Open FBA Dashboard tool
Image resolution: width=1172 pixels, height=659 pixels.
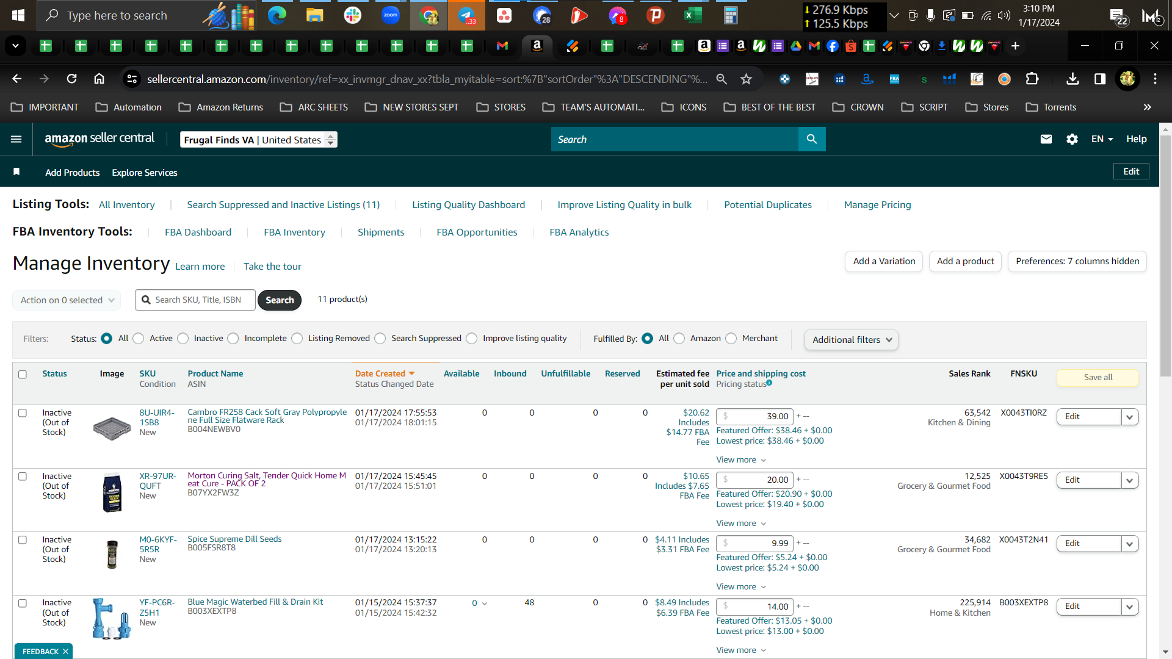[198, 232]
